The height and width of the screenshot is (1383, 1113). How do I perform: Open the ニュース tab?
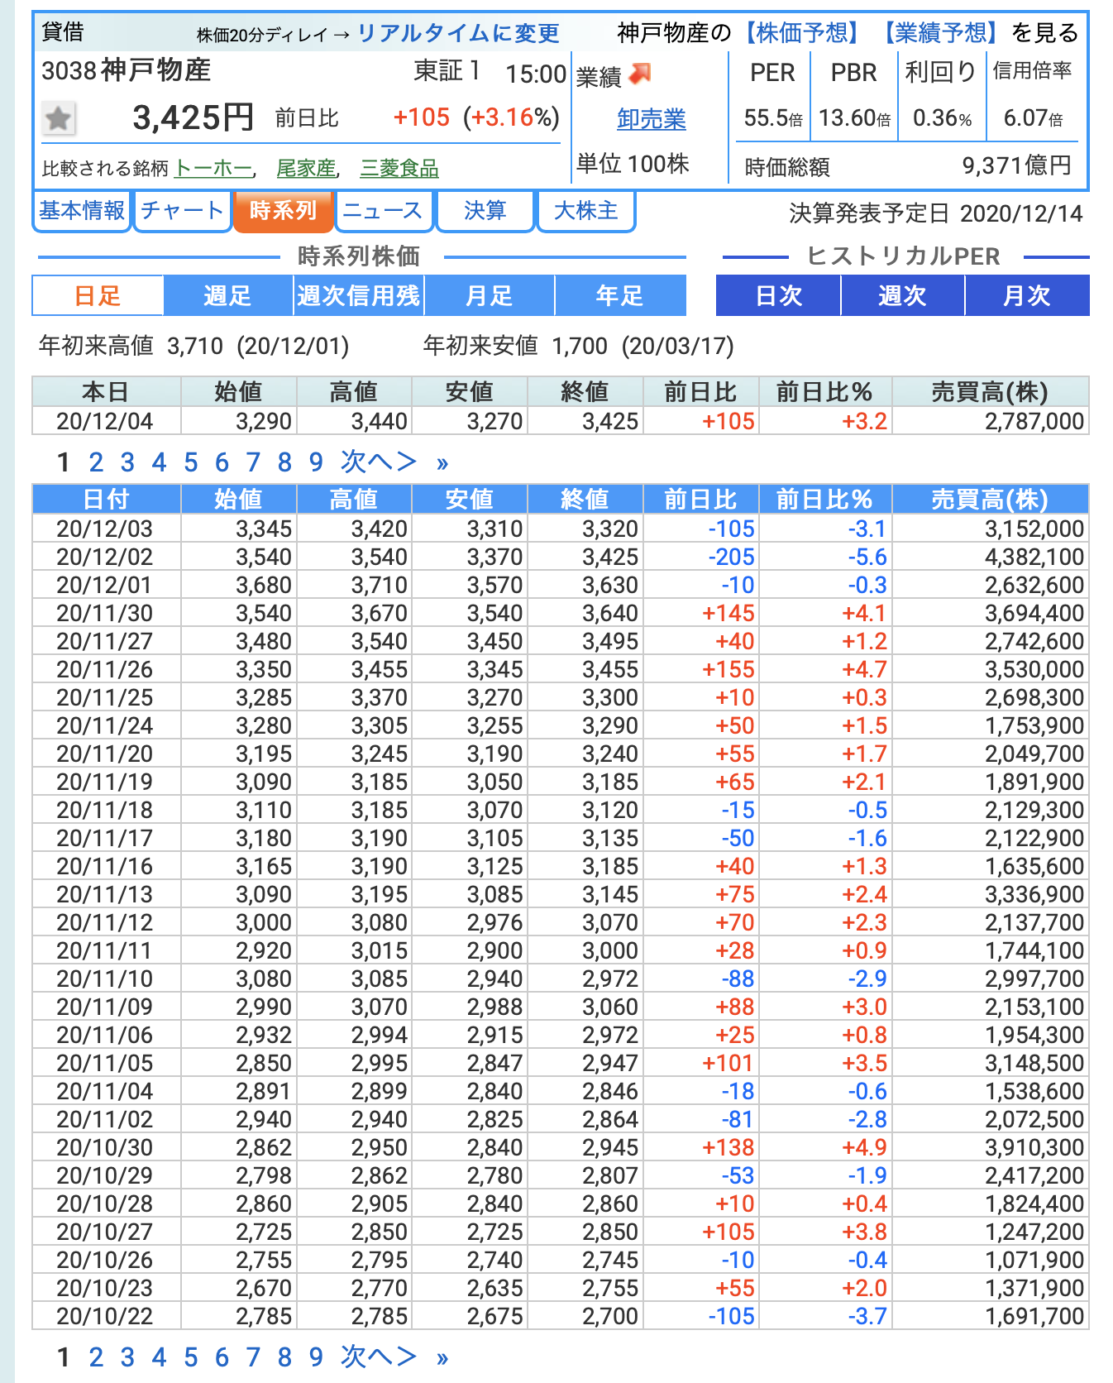[x=382, y=211]
